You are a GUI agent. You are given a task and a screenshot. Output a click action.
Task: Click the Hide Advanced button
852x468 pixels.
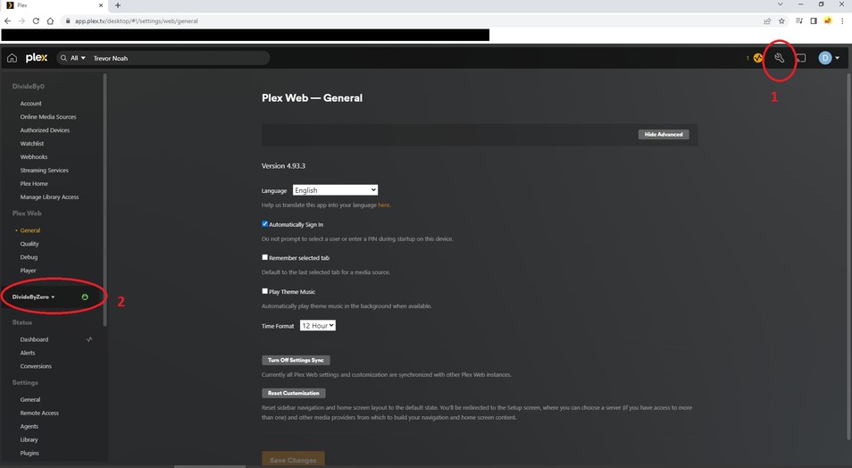point(664,134)
